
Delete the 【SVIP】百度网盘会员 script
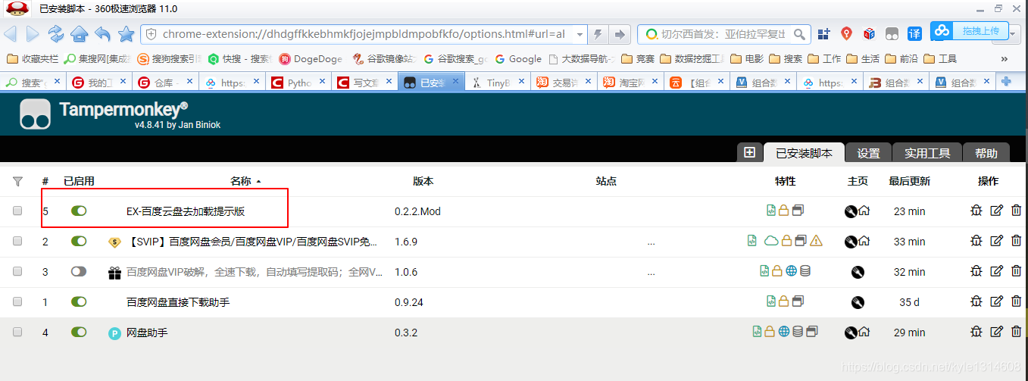1016,241
